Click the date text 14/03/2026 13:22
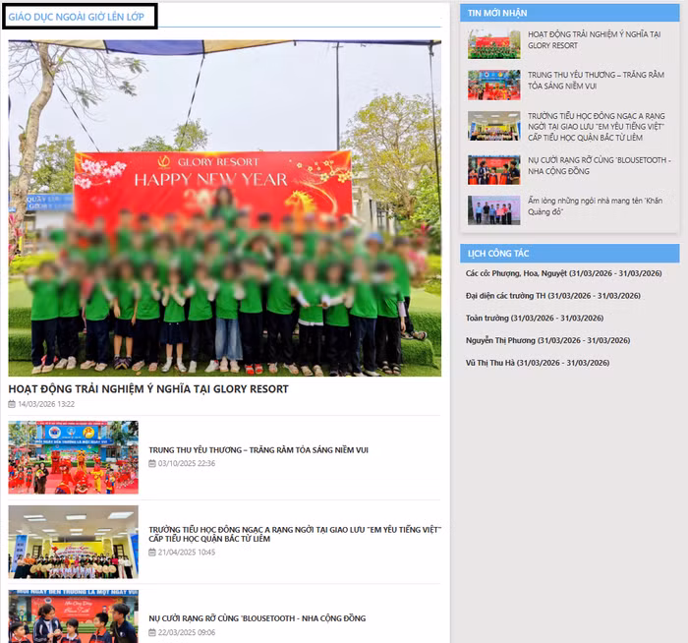The height and width of the screenshot is (643, 688). pyautogui.click(x=46, y=404)
